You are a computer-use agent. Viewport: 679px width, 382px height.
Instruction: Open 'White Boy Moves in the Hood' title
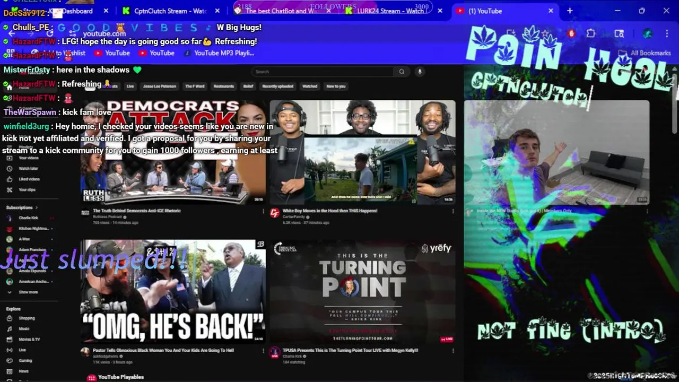tap(330, 211)
